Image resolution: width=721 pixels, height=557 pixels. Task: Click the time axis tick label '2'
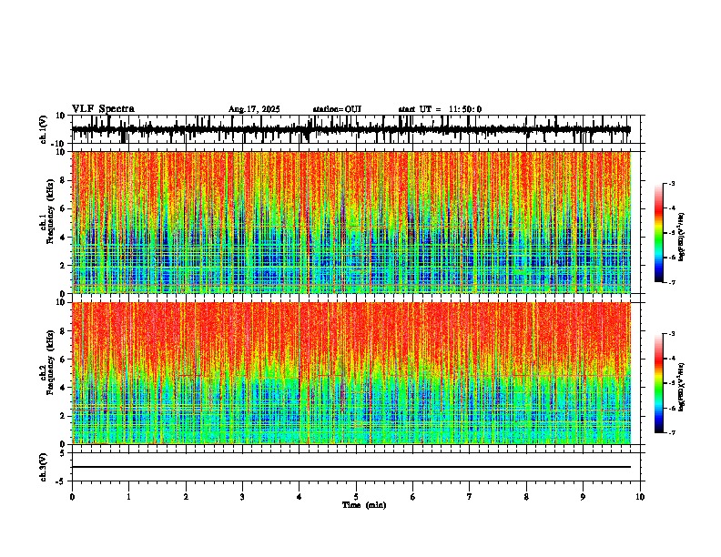pos(186,497)
